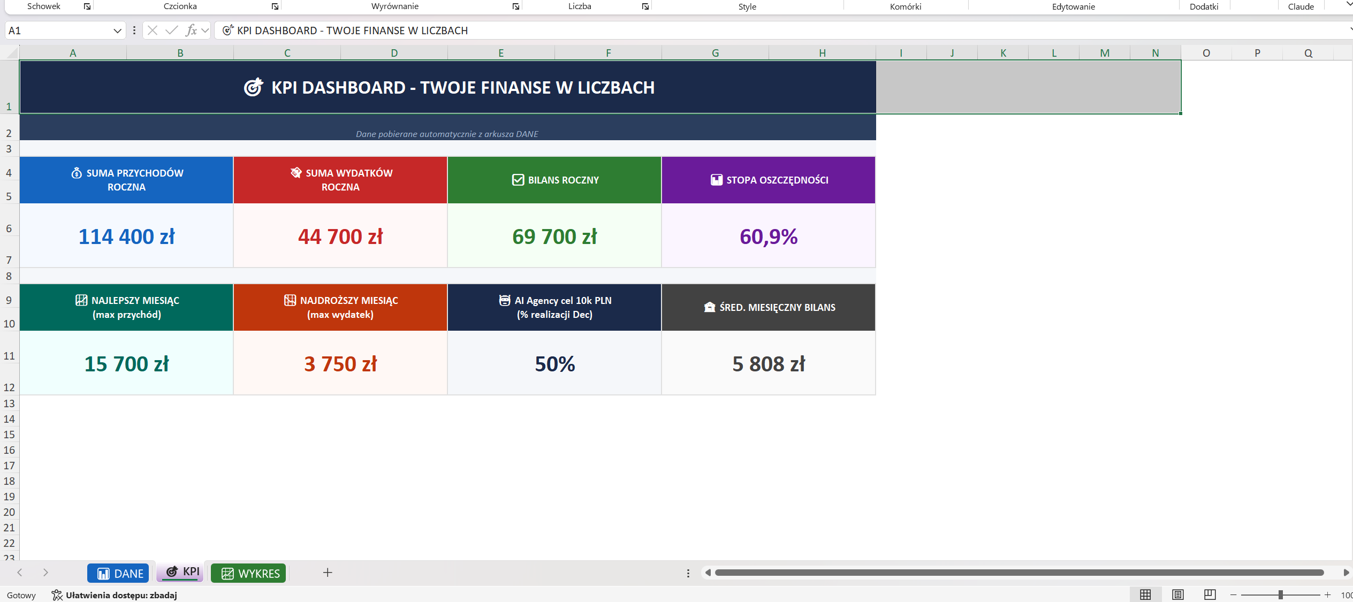Click the Claude ribbon group label

(1301, 6)
